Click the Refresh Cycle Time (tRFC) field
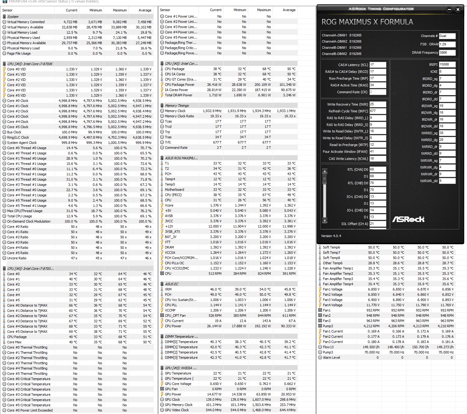467x414 pixels. click(x=378, y=111)
